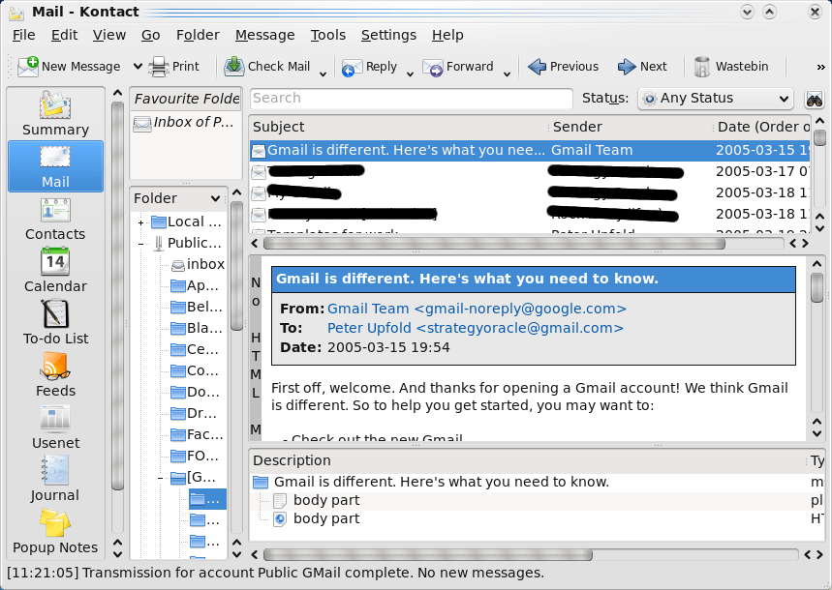832x590 pixels.
Task: Sort messages by Date column
Action: pyautogui.click(x=762, y=128)
